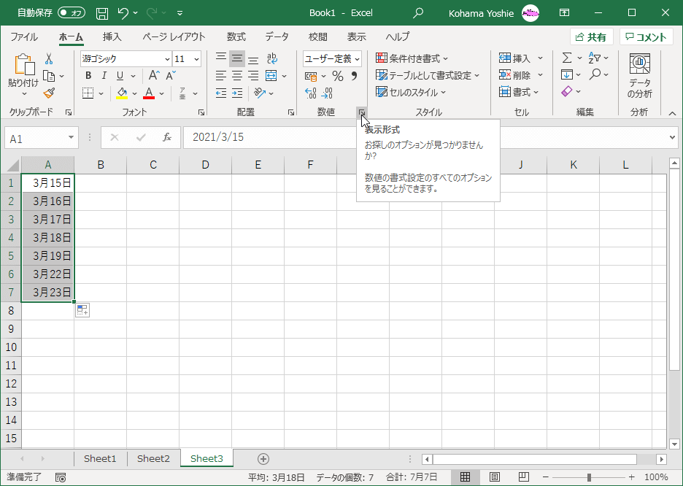The image size is (683, 486).
Task: Open the Data Analysis tool
Action: pos(639,77)
